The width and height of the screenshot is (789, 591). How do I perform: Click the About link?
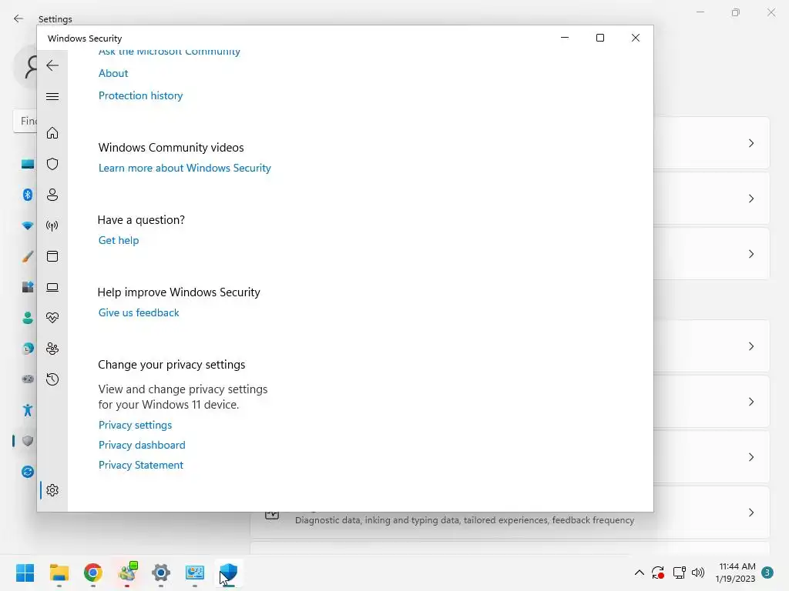coord(113,73)
